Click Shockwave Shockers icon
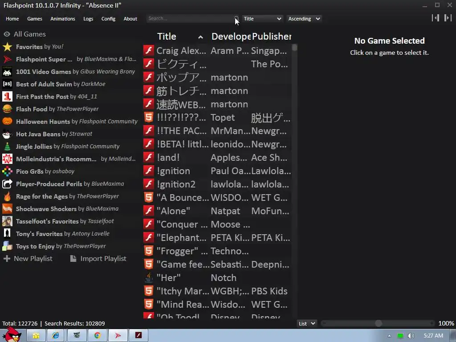The width and height of the screenshot is (456, 342). 7,209
